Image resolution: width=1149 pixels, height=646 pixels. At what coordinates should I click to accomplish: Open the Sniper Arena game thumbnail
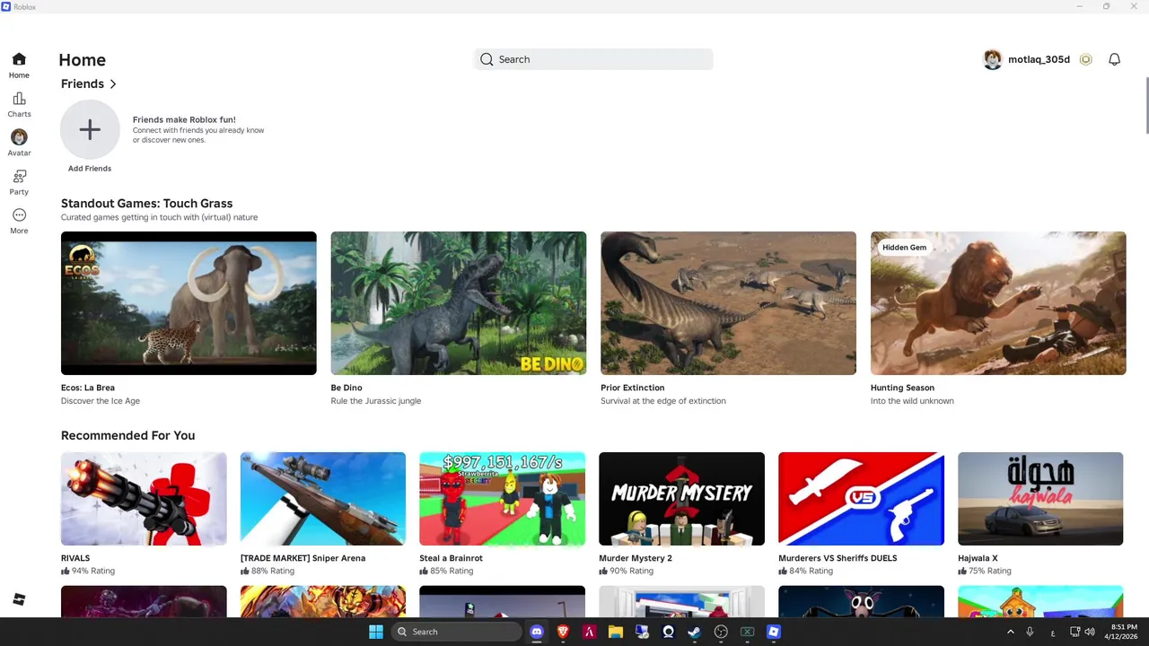[x=323, y=499]
